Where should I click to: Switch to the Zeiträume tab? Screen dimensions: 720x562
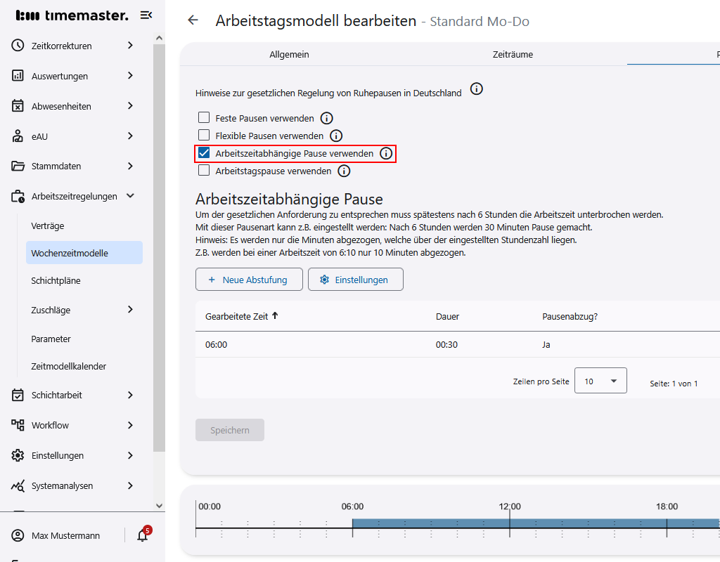tap(513, 54)
